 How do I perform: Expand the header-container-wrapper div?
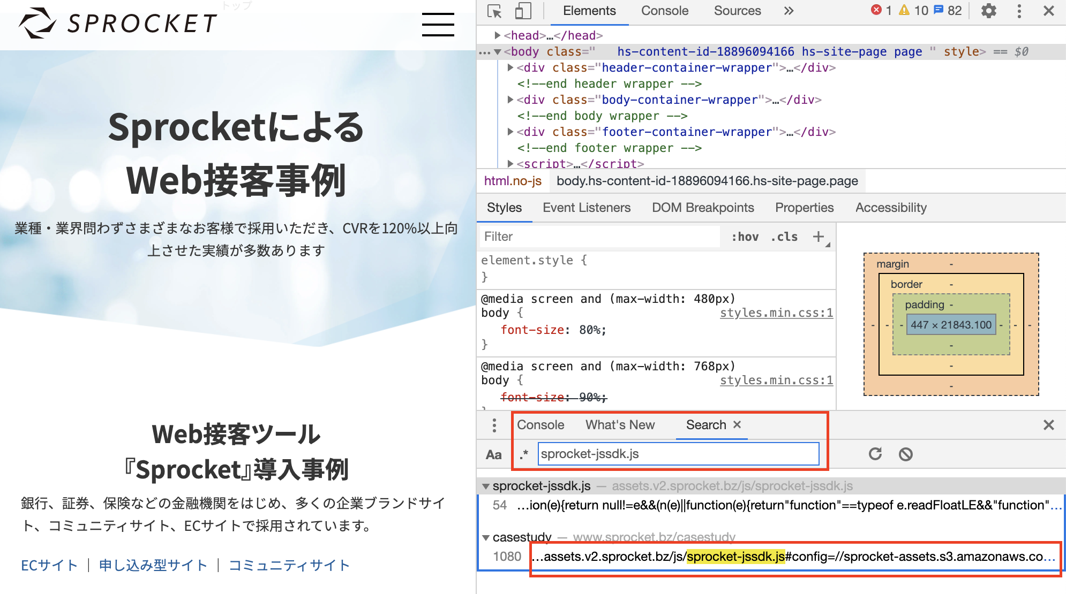click(511, 67)
